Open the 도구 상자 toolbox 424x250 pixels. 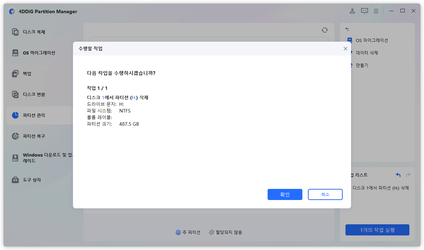[x=32, y=180]
